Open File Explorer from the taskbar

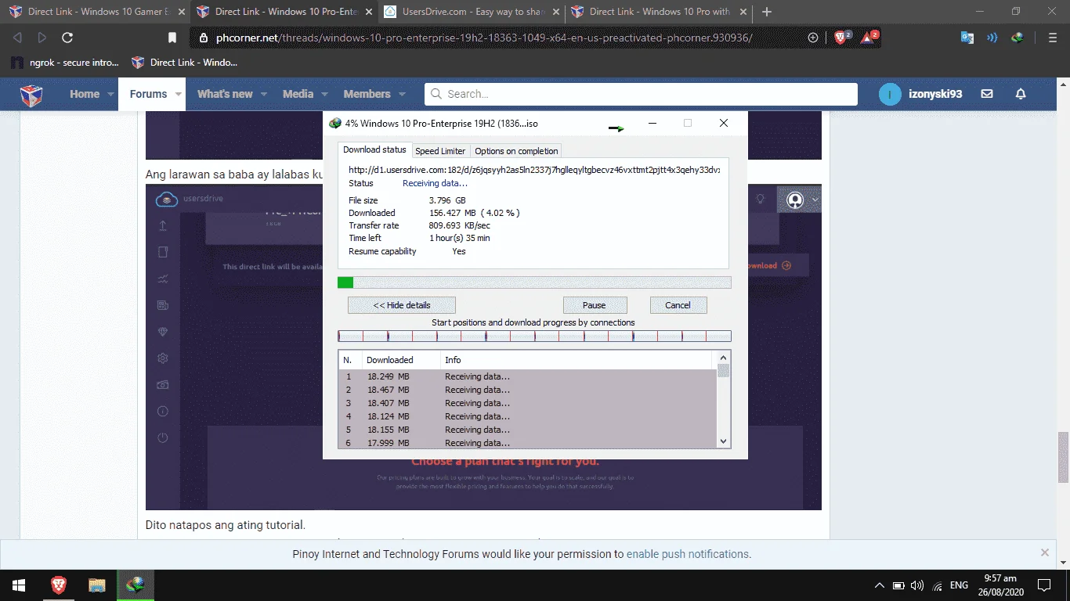[x=97, y=585]
